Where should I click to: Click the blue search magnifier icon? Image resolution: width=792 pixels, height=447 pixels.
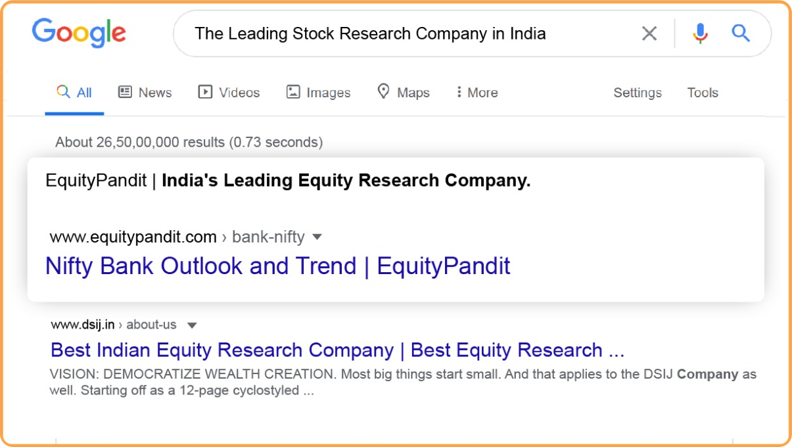pyautogui.click(x=741, y=34)
